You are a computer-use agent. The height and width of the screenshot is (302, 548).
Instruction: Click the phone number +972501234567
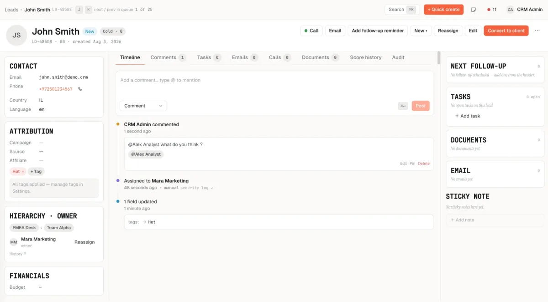point(56,89)
